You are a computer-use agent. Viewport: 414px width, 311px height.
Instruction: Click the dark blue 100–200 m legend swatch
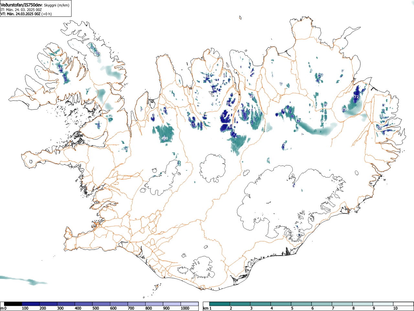tap(31, 304)
